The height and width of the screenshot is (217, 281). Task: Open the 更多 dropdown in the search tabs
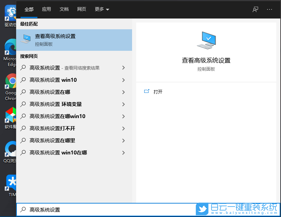101,9
